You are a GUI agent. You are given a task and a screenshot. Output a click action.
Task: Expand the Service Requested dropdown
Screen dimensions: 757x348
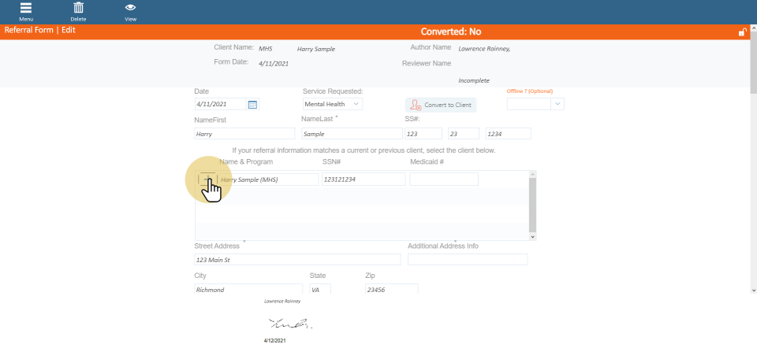(x=333, y=104)
